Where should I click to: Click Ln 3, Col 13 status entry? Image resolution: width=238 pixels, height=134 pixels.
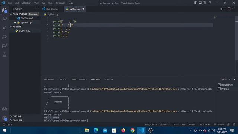pos(151,125)
